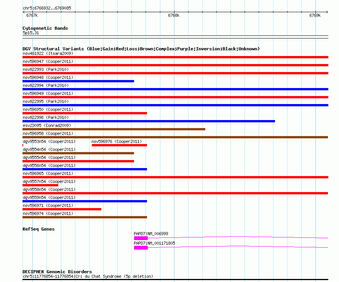Image resolution: width=339 pixels, height=282 pixels.
Task: Click the blue gain bar for nsv822995
Action: click(x=175, y=105)
